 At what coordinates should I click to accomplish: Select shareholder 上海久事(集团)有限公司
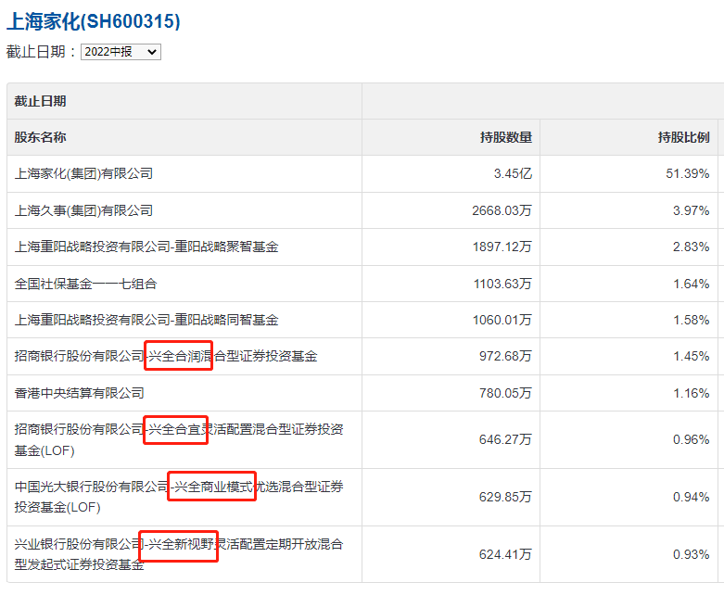click(x=83, y=210)
